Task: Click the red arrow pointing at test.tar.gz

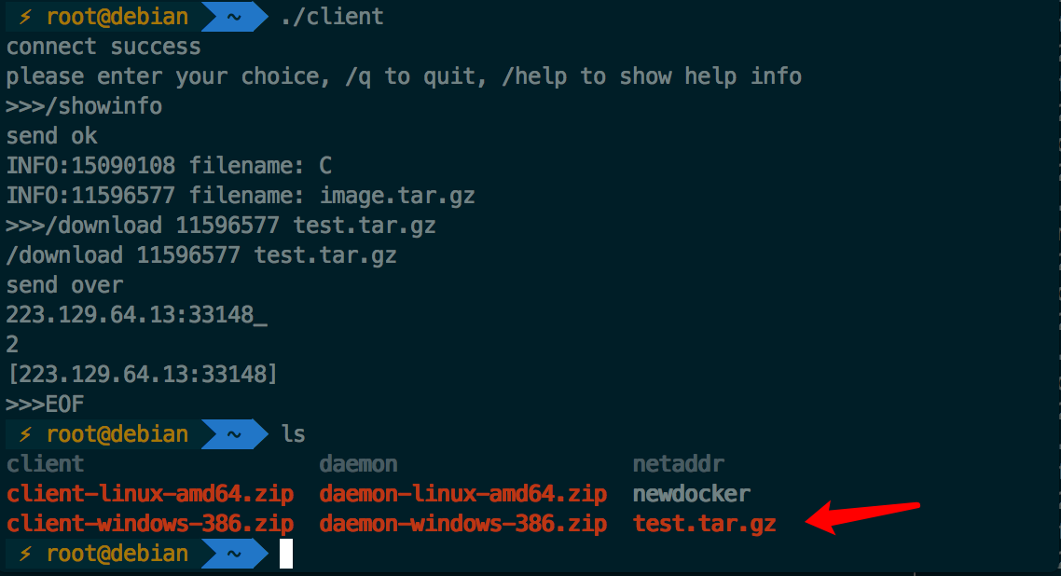Action: click(862, 516)
